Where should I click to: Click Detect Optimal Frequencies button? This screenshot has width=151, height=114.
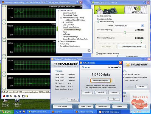pos(132,47)
